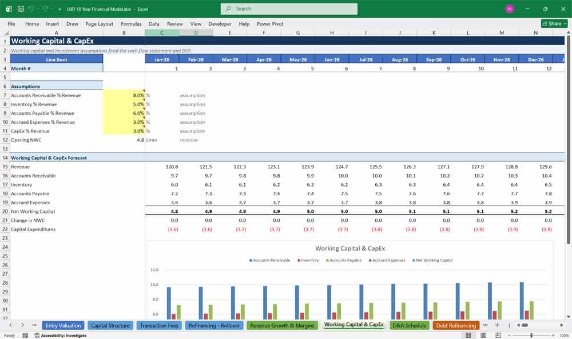This screenshot has height=339, width=572.
Task: Switch to Entry Valuation sheet tab
Action: click(x=63, y=325)
